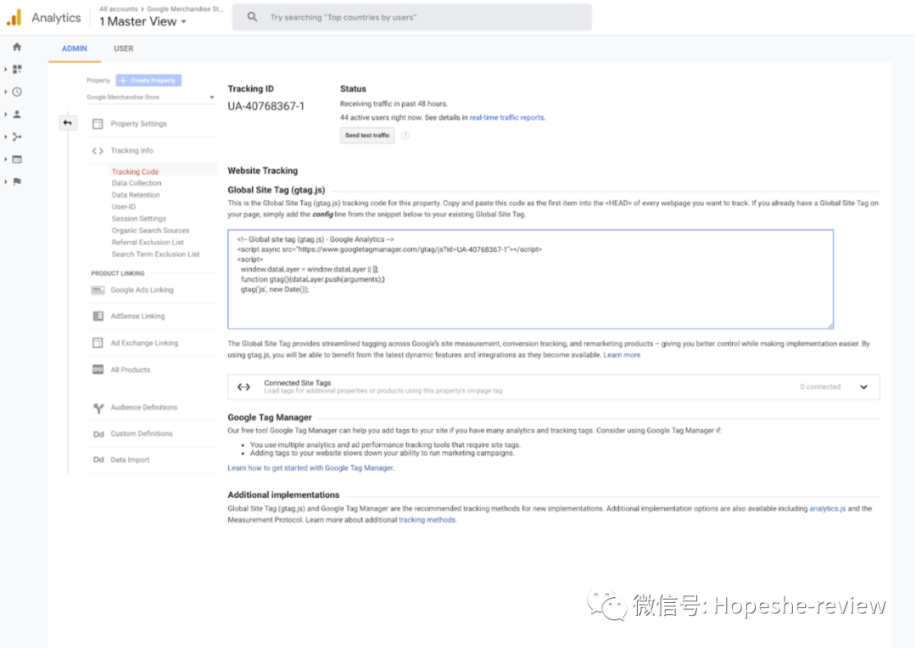916x648 pixels.
Task: Switch to the USER tab
Action: click(123, 48)
